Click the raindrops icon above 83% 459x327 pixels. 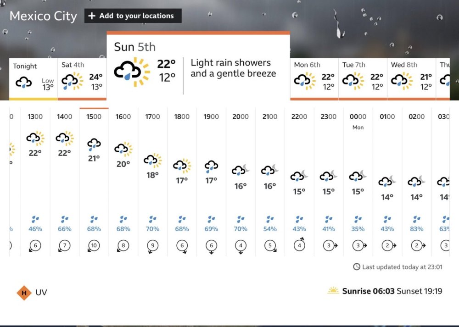tap(417, 219)
